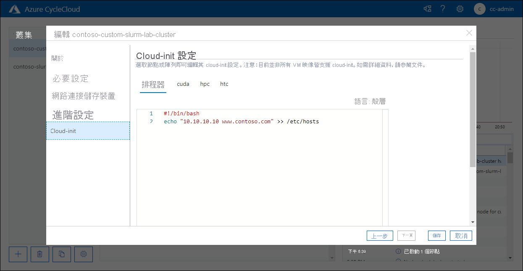This screenshot has width=523, height=271.
Task: Delete the cluster using the trash icon
Action: 39,254
